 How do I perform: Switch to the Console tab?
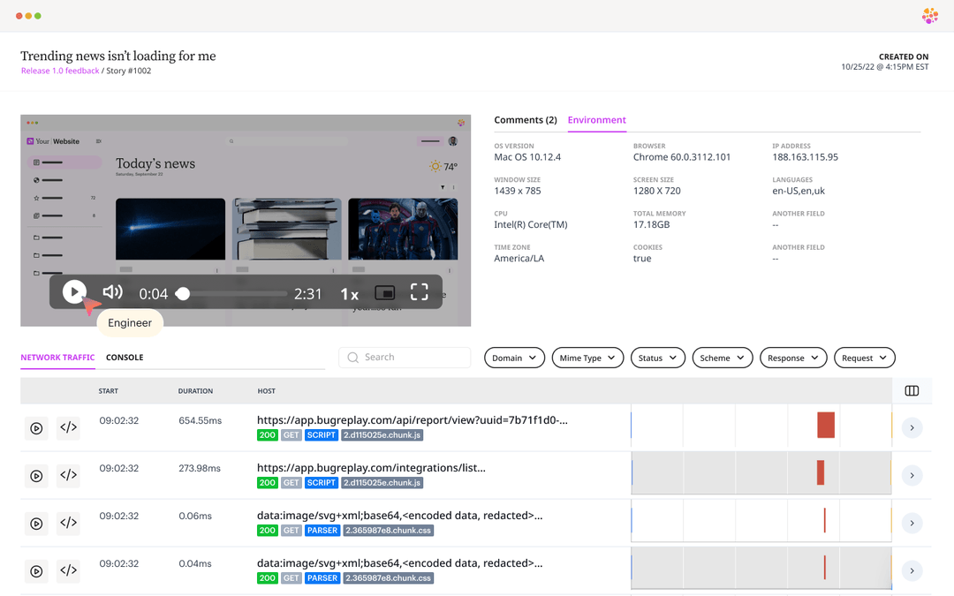[125, 358]
